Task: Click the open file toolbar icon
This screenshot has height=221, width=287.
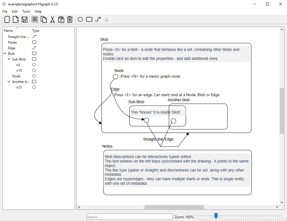Action: (16, 19)
